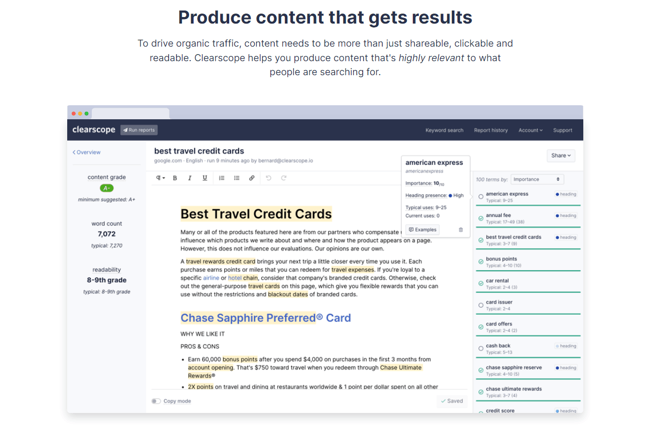This screenshot has width=650, height=435.
Task: Click the browser tab in mockup window
Action: 130,114
